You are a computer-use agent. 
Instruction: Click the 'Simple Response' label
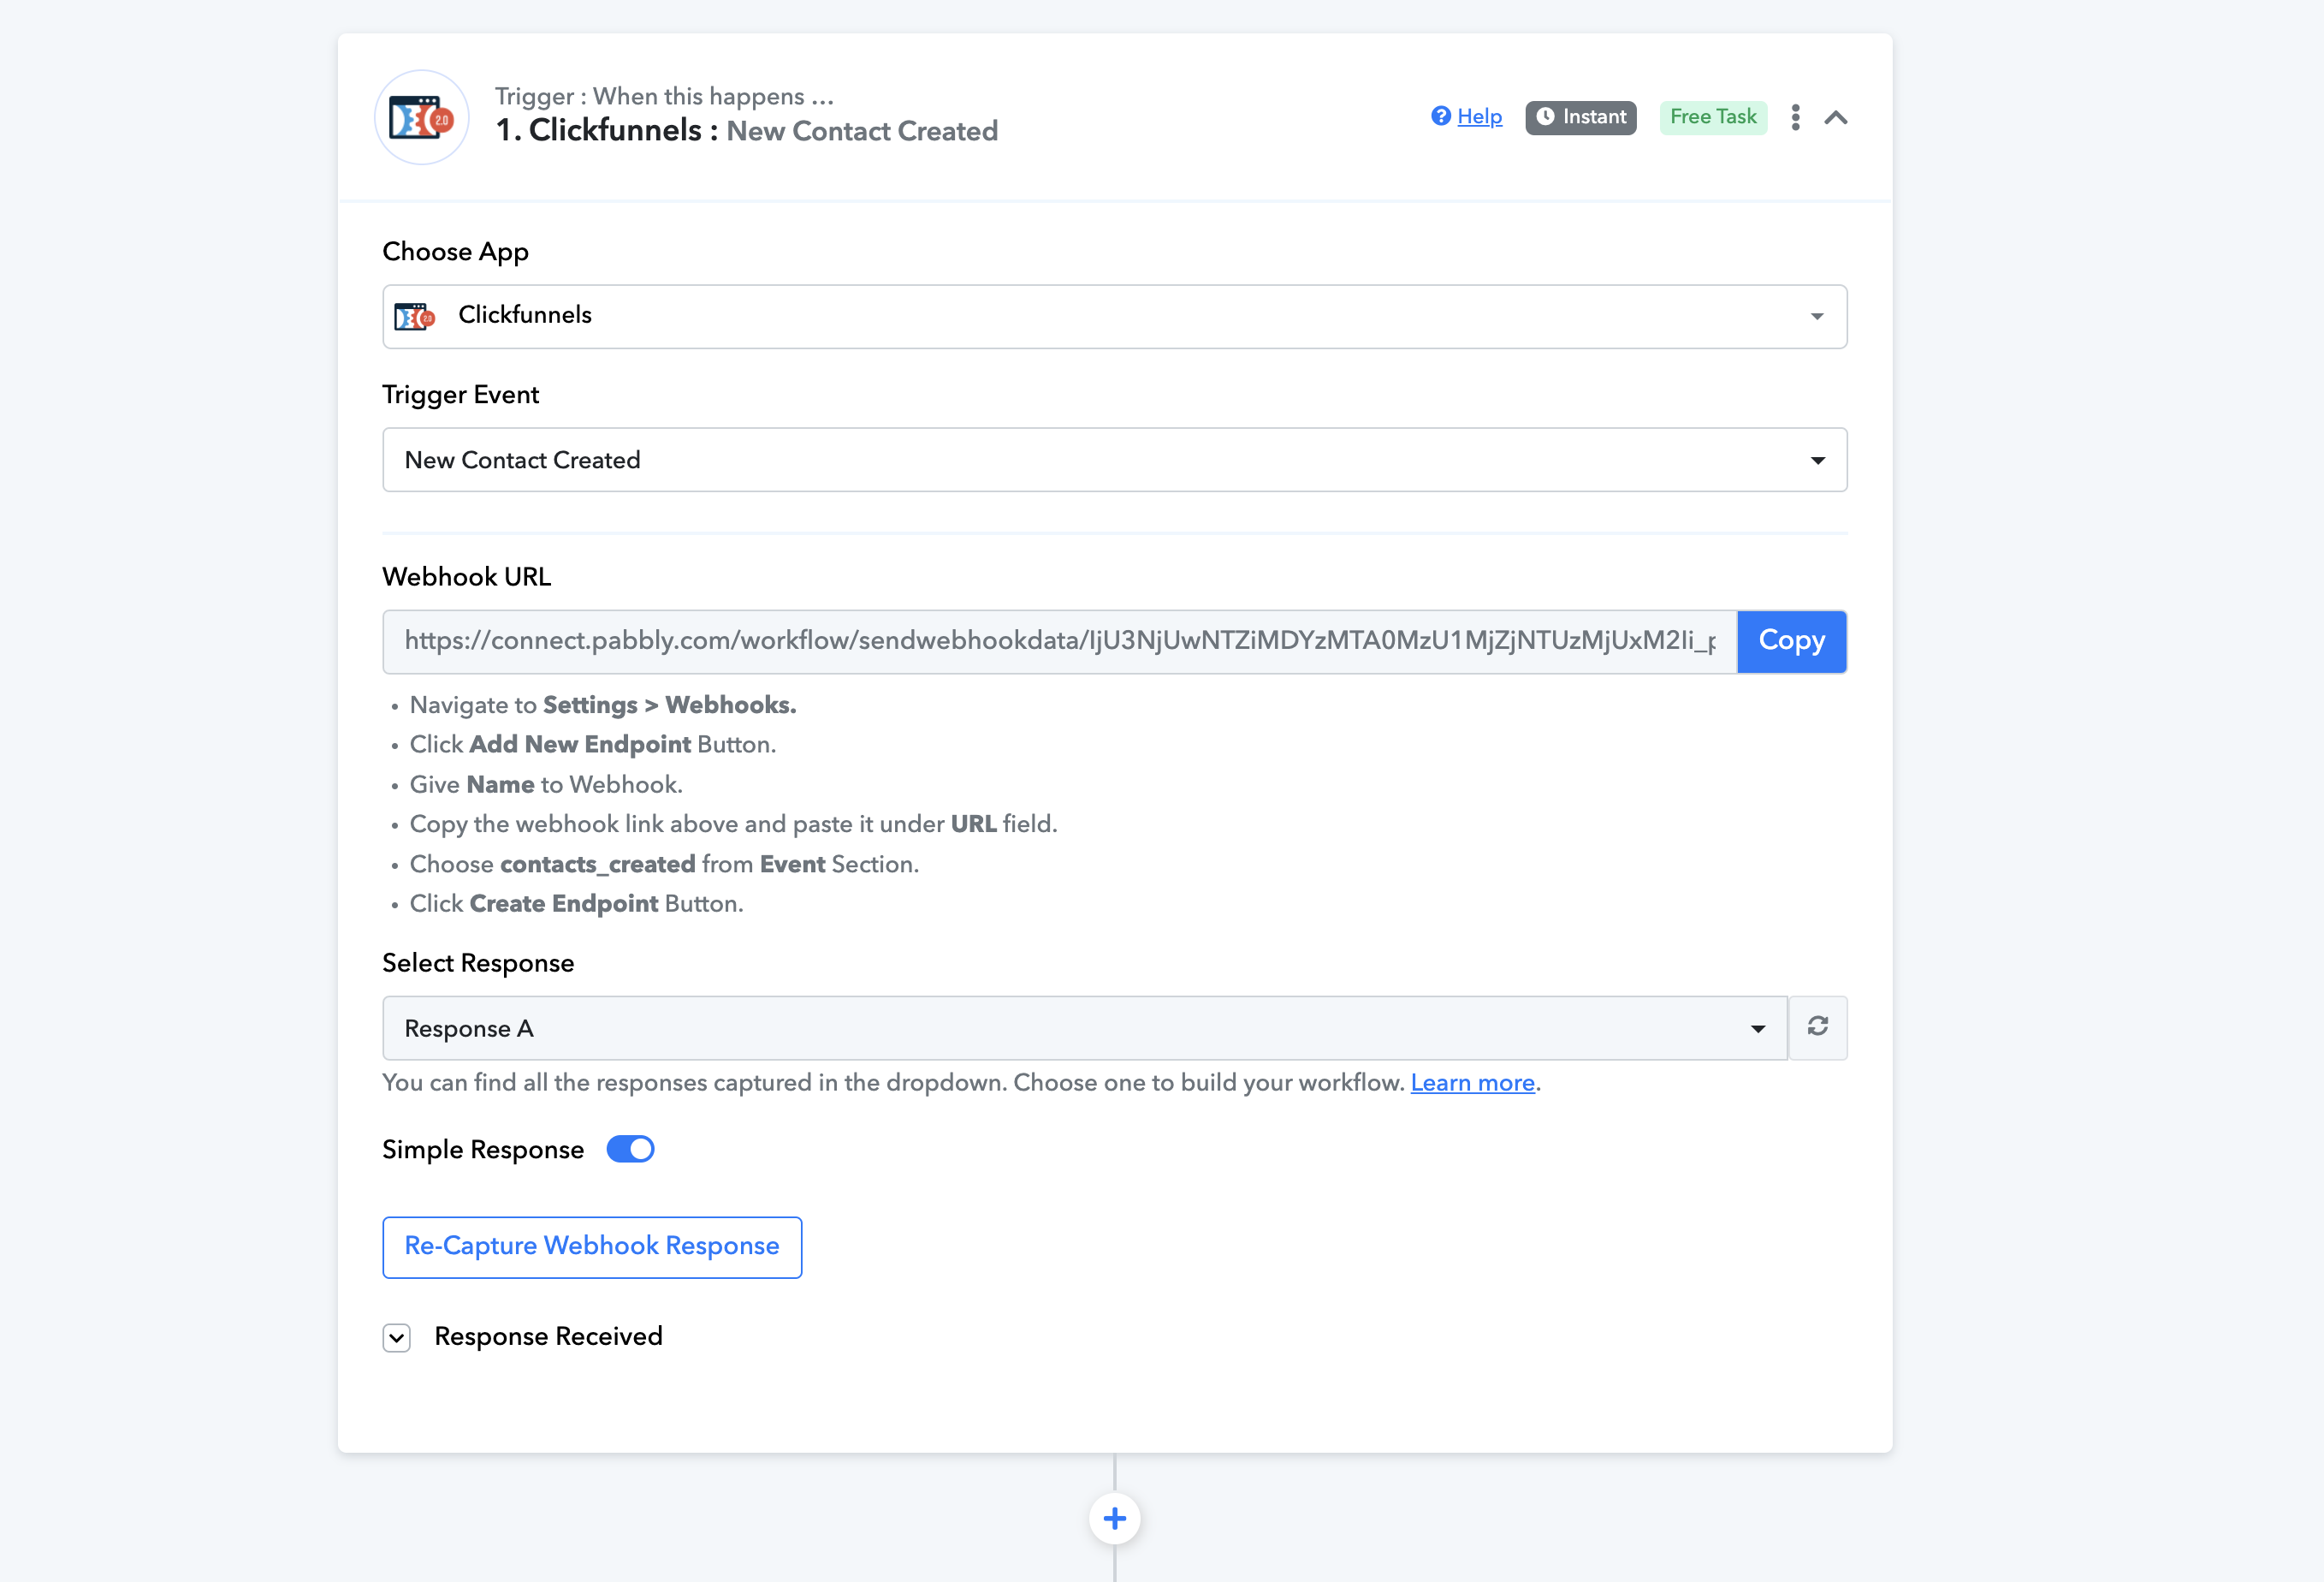(x=483, y=1150)
